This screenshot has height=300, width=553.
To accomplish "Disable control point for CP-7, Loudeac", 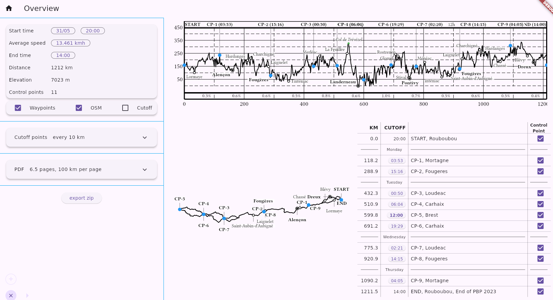I will pyautogui.click(x=540, y=248).
